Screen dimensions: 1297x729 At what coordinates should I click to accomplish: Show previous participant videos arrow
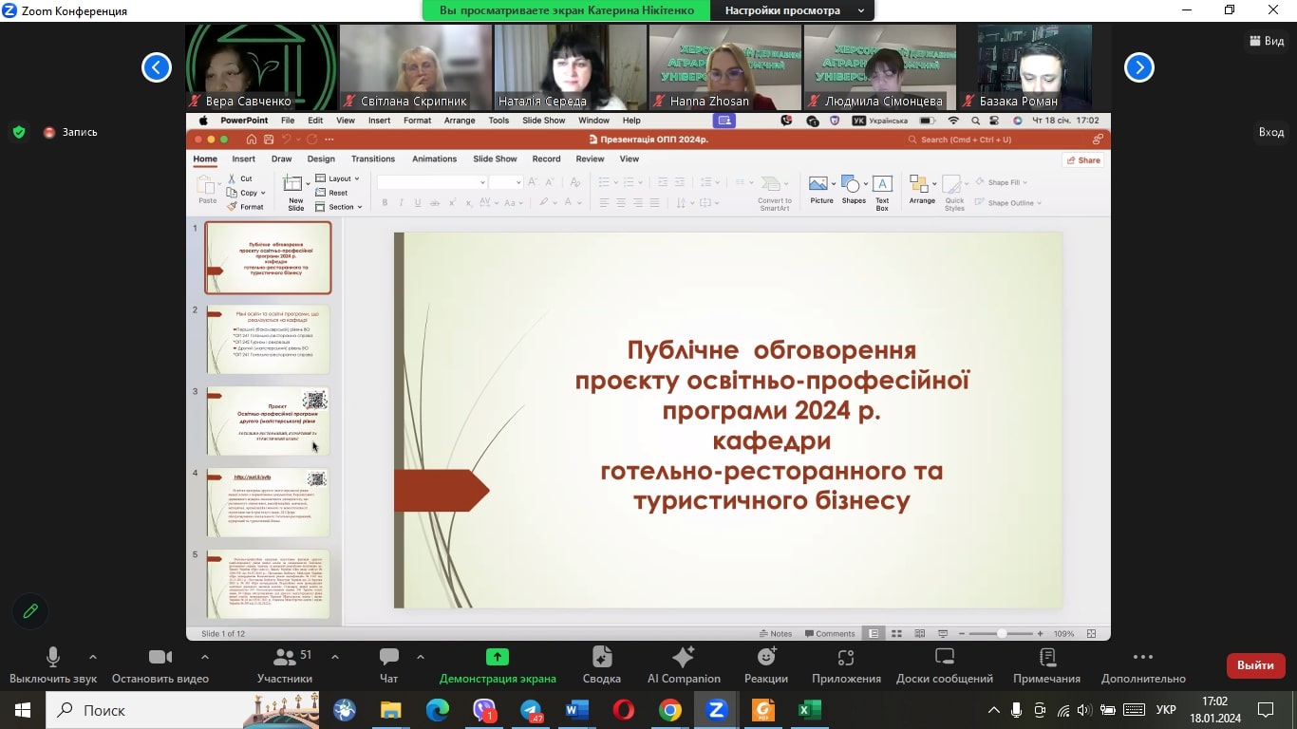pos(157,67)
